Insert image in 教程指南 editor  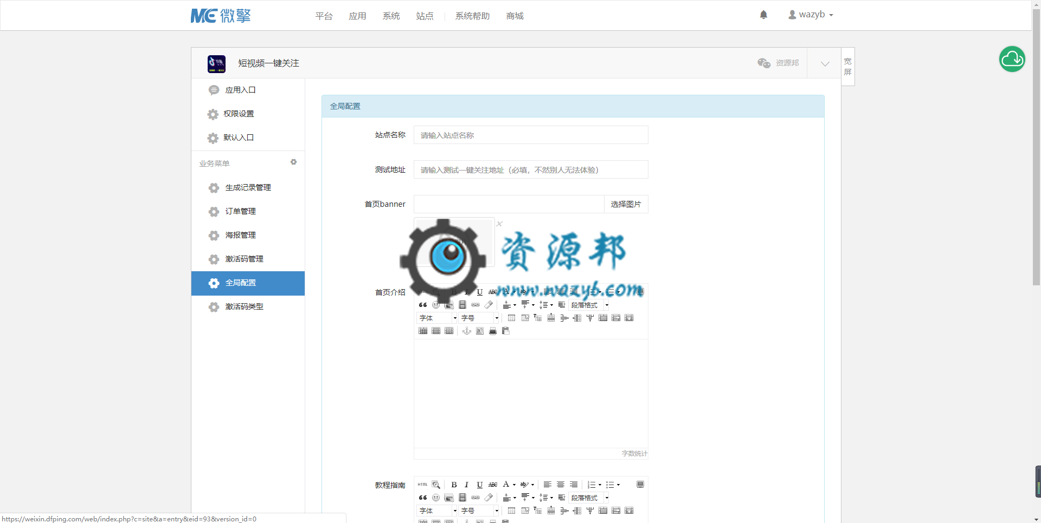coord(449,498)
